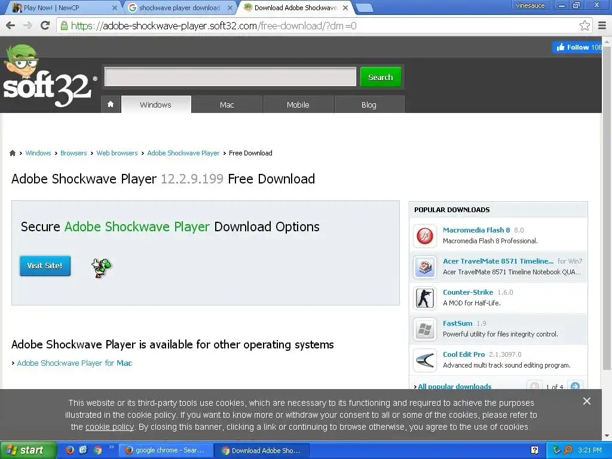The height and width of the screenshot is (459, 612).
Task: Close the Play Now NewCP tab
Action: (115, 7)
